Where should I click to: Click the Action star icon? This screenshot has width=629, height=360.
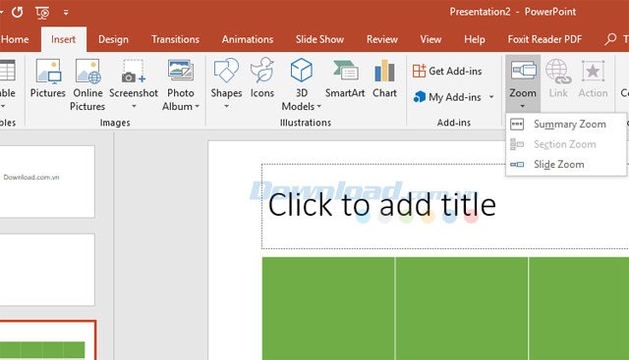click(x=593, y=72)
